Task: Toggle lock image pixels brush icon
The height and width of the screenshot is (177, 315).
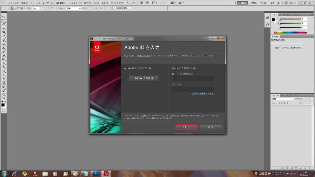Action: tap(281, 103)
